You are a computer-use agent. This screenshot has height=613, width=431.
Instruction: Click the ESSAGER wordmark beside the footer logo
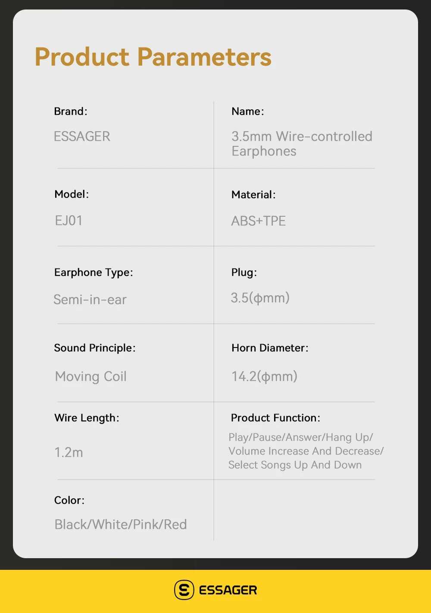228,590
